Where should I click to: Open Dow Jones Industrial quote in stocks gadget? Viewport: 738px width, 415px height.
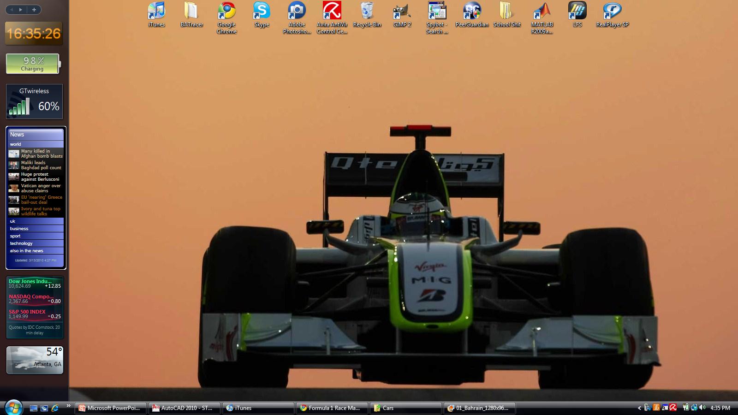click(x=35, y=284)
